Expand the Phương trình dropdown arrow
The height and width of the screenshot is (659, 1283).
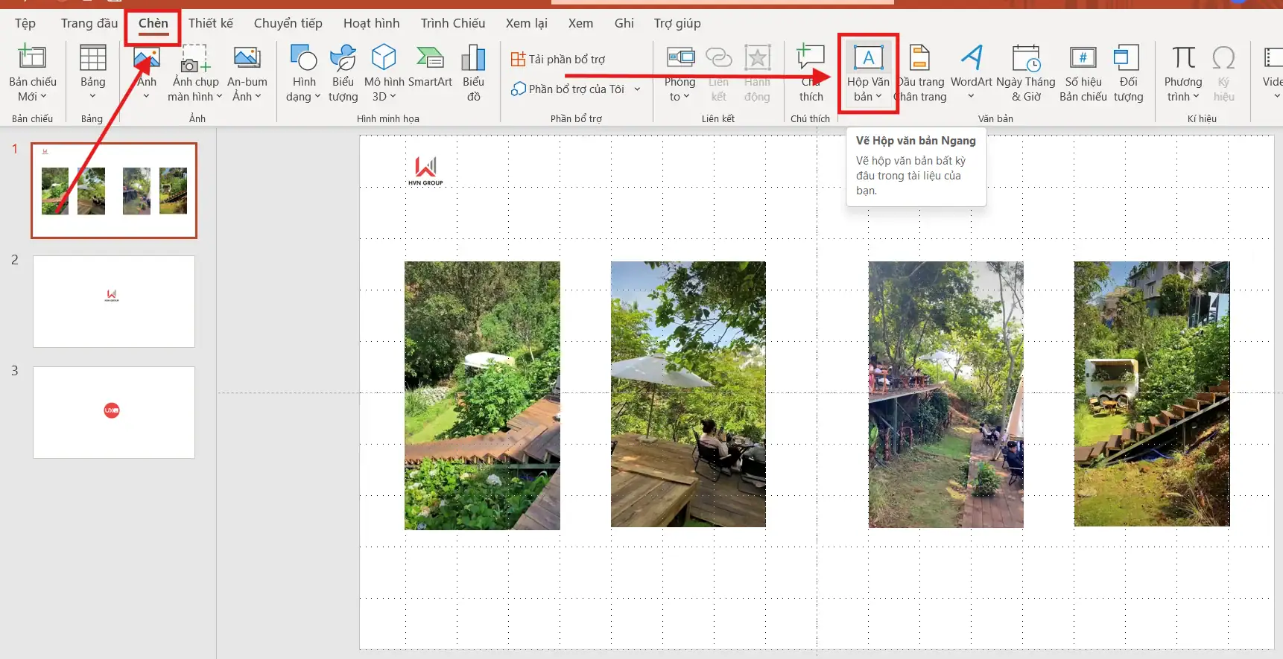coord(1196,96)
